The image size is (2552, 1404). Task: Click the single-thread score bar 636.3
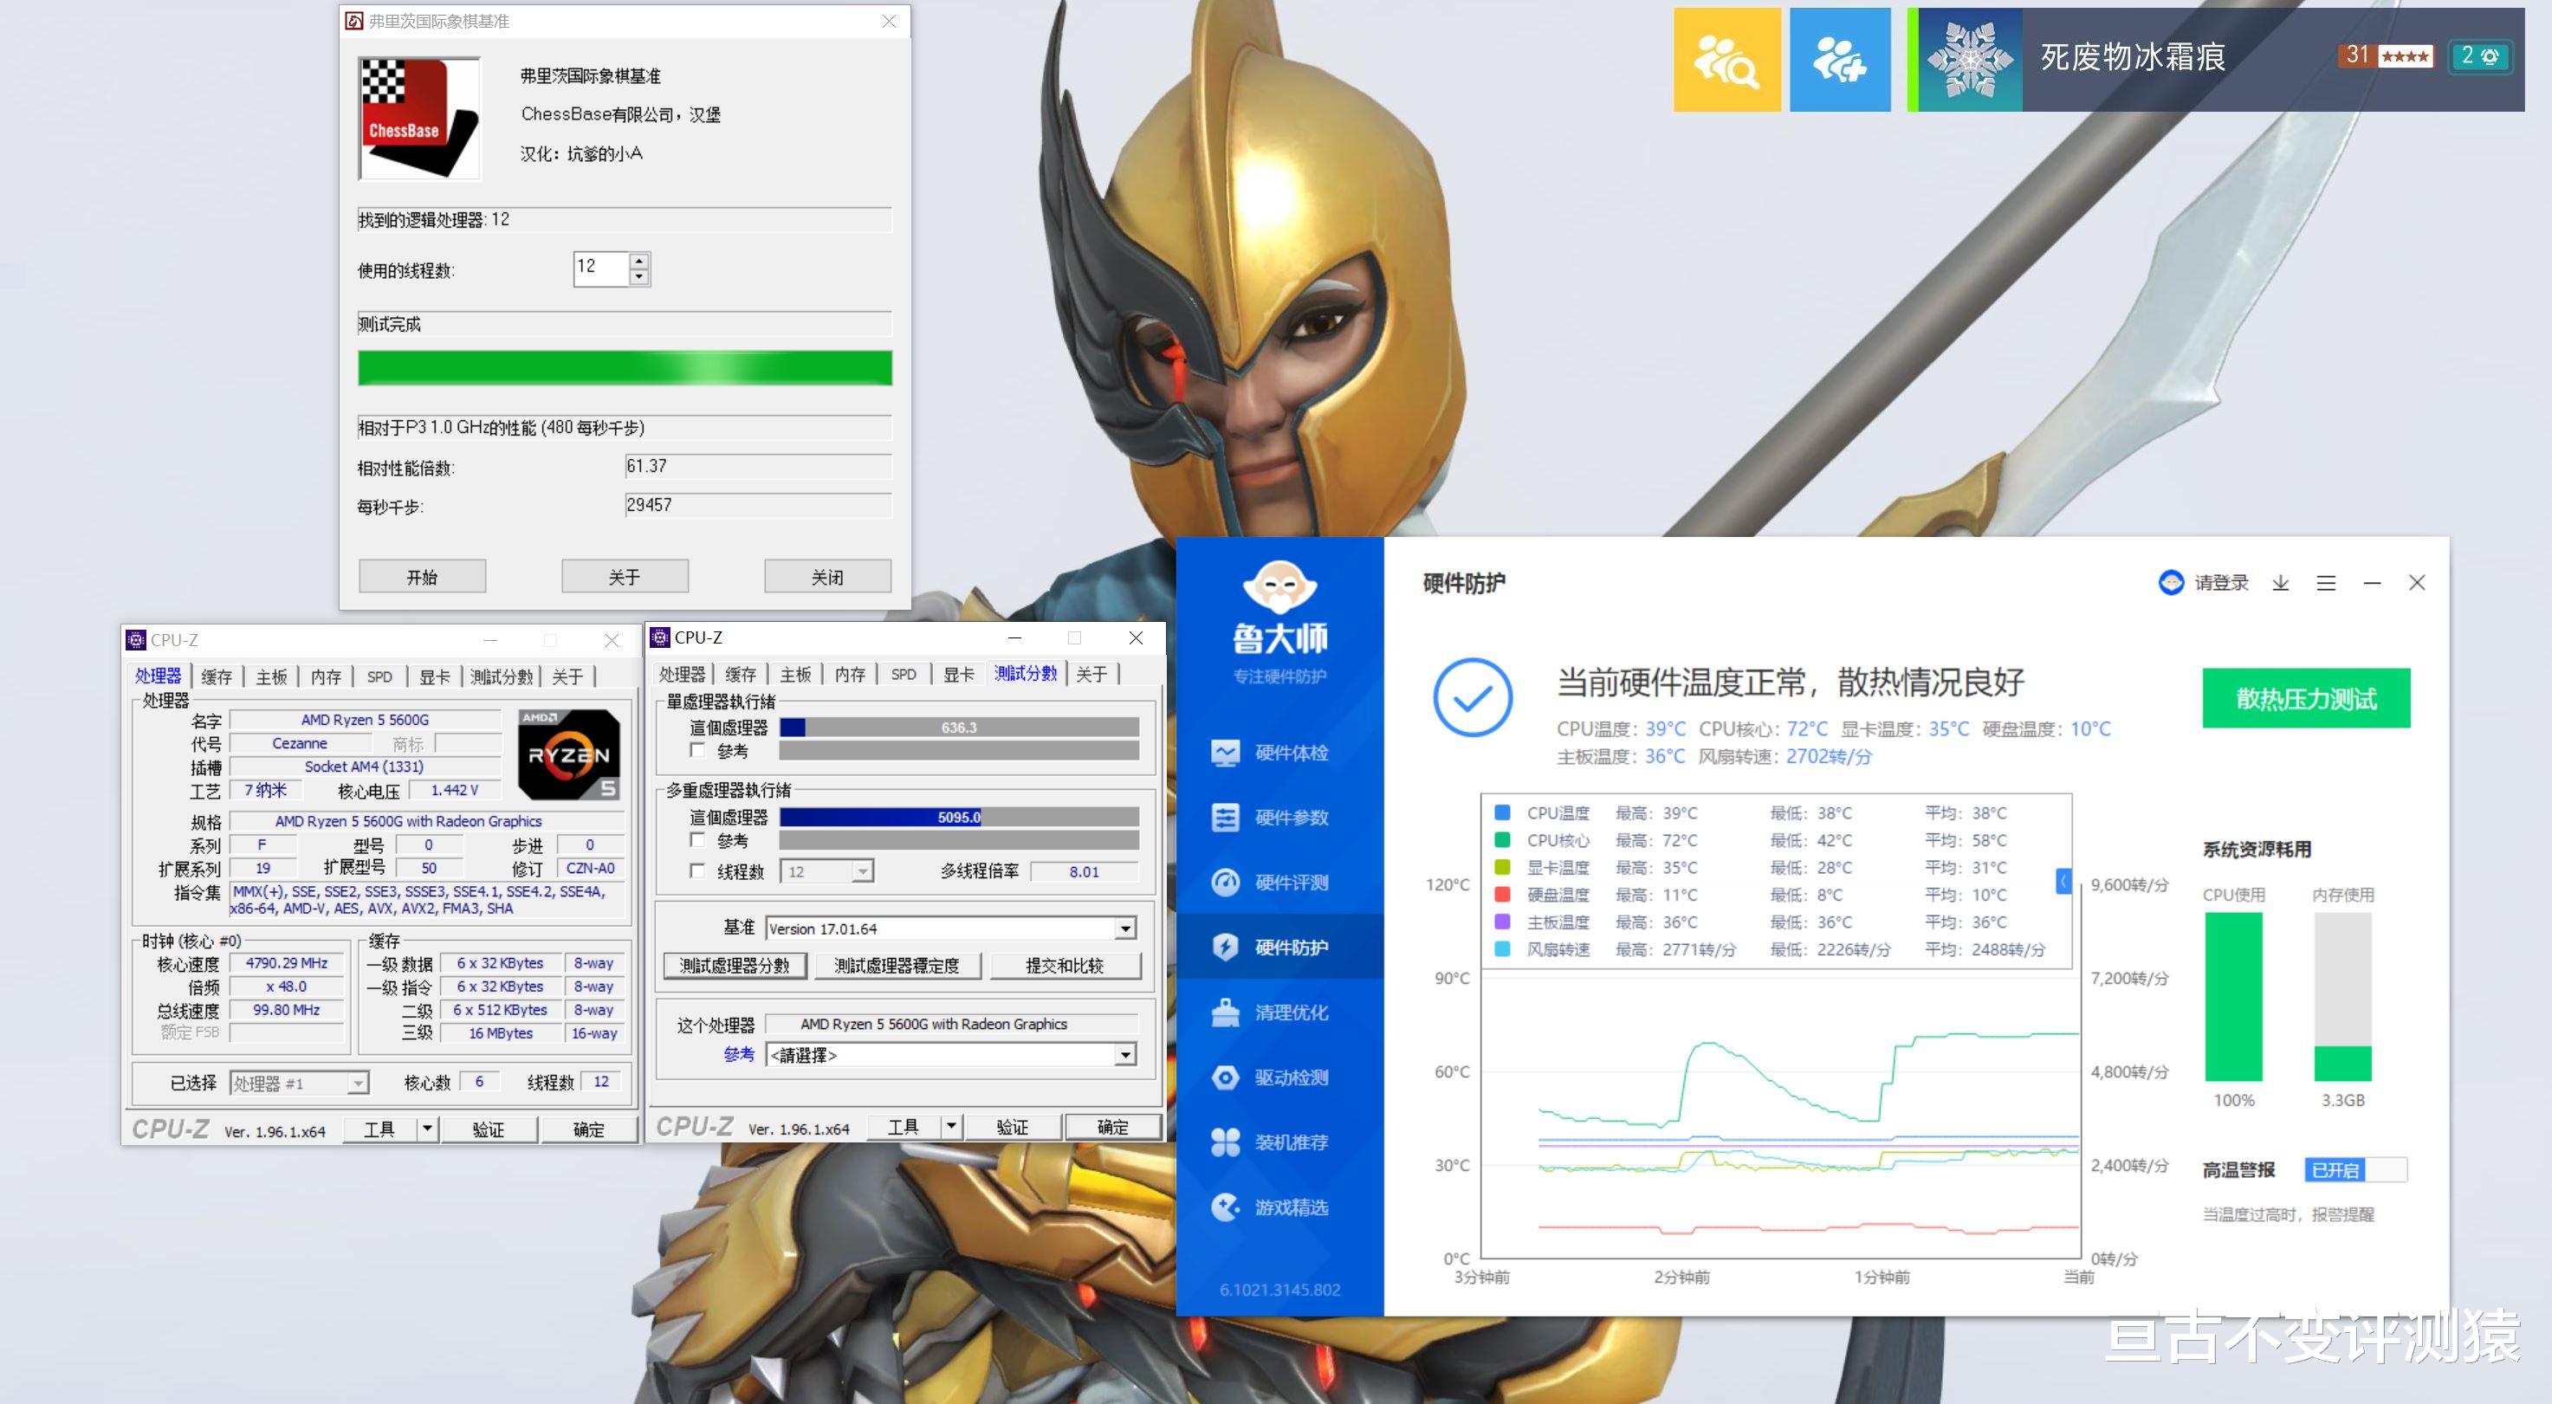(x=959, y=728)
